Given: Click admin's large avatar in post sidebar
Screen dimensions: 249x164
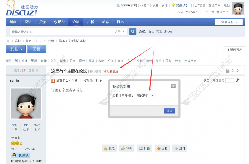Looking at the screenshot, I should click(x=26, y=103).
